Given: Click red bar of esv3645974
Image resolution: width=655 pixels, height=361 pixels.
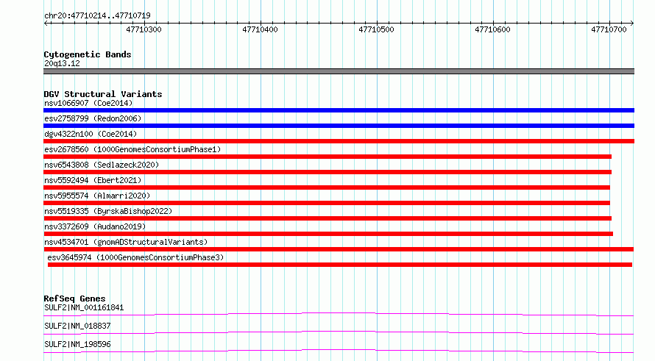Looking at the screenshot, I should point(340,265).
